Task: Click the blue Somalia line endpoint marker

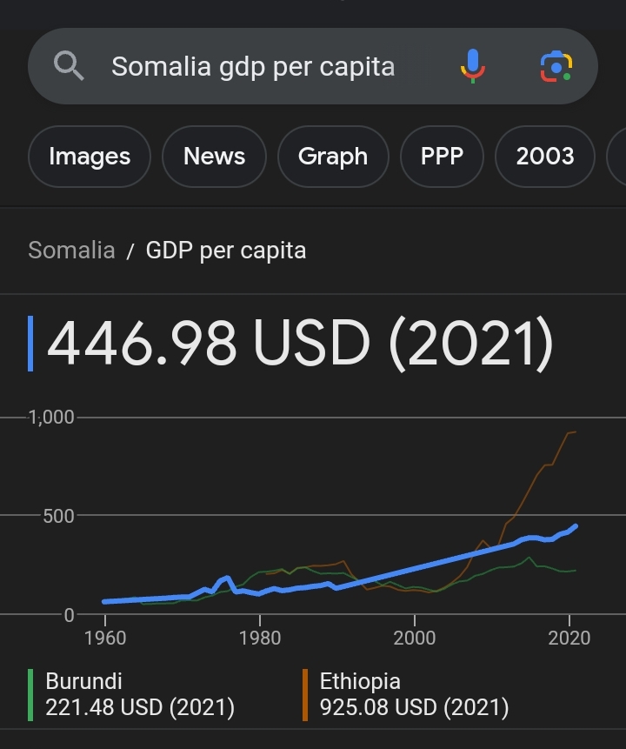Action: pos(576,526)
